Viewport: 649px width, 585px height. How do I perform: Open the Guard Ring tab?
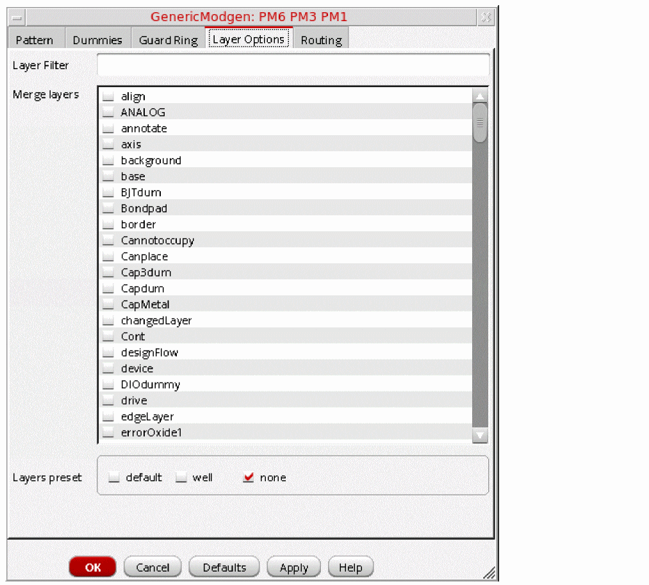click(168, 40)
